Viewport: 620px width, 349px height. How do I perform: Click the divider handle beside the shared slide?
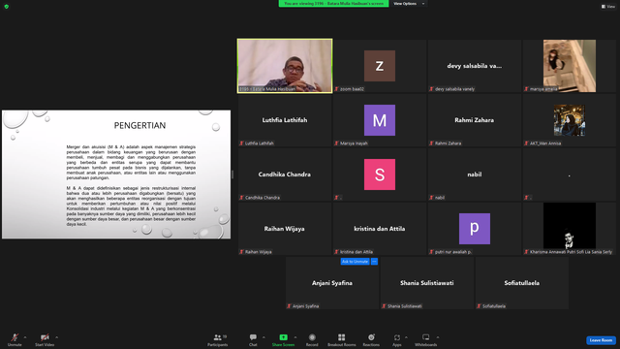232,174
